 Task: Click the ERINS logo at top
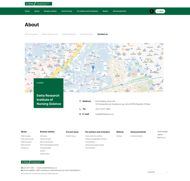(x=38, y=4)
